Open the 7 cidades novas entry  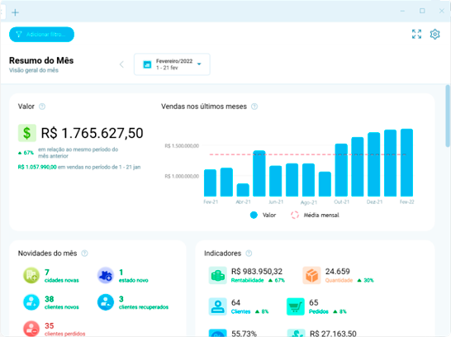[62, 276]
